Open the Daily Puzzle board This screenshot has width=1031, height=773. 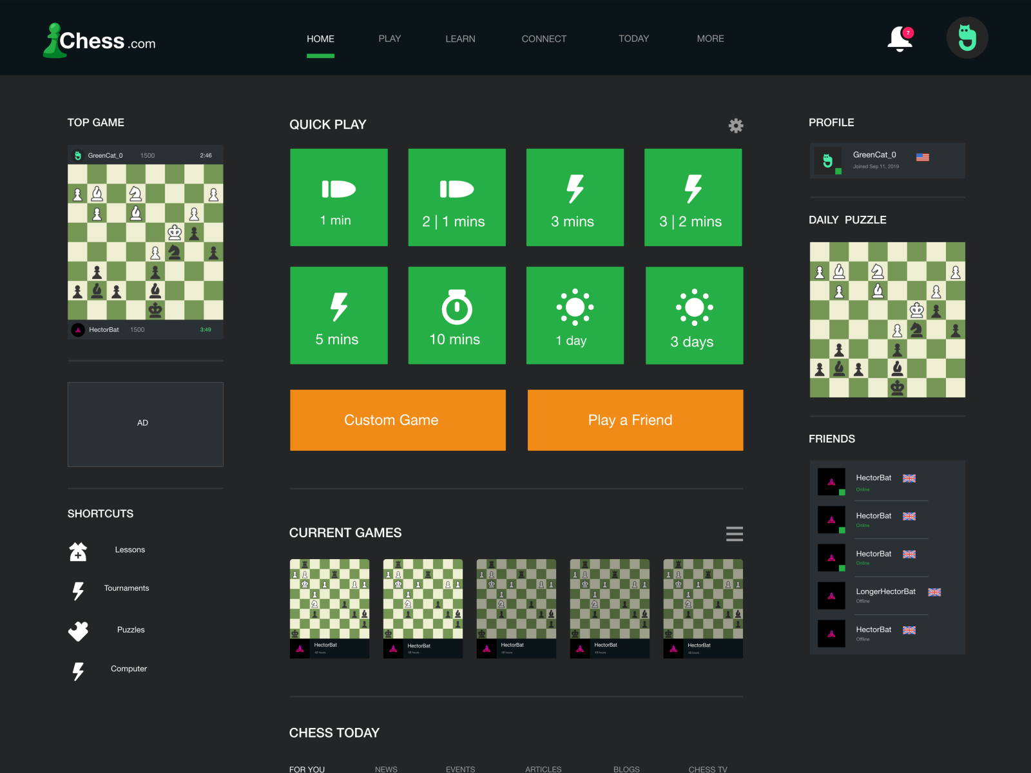[887, 320]
